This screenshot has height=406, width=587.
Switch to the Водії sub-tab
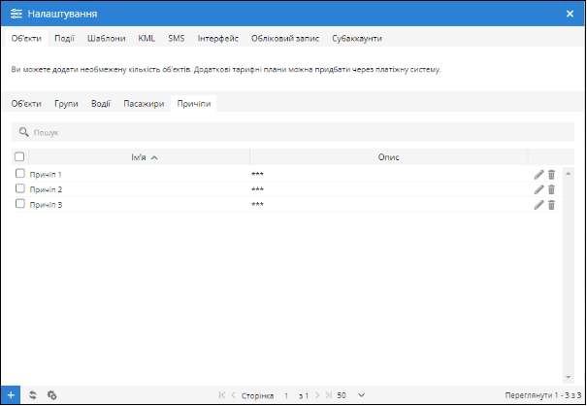point(101,104)
